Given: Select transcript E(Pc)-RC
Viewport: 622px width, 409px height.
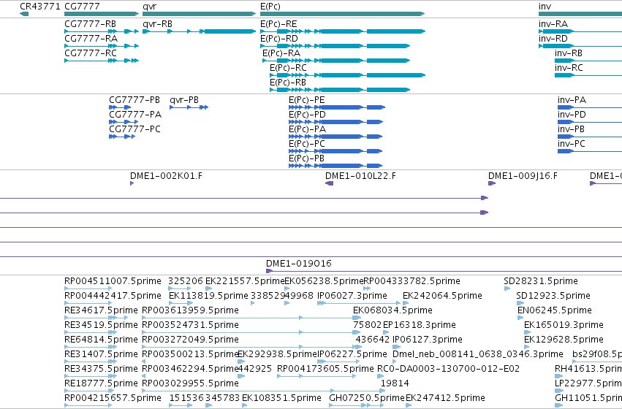Looking at the screenshot, I should click(347, 75).
